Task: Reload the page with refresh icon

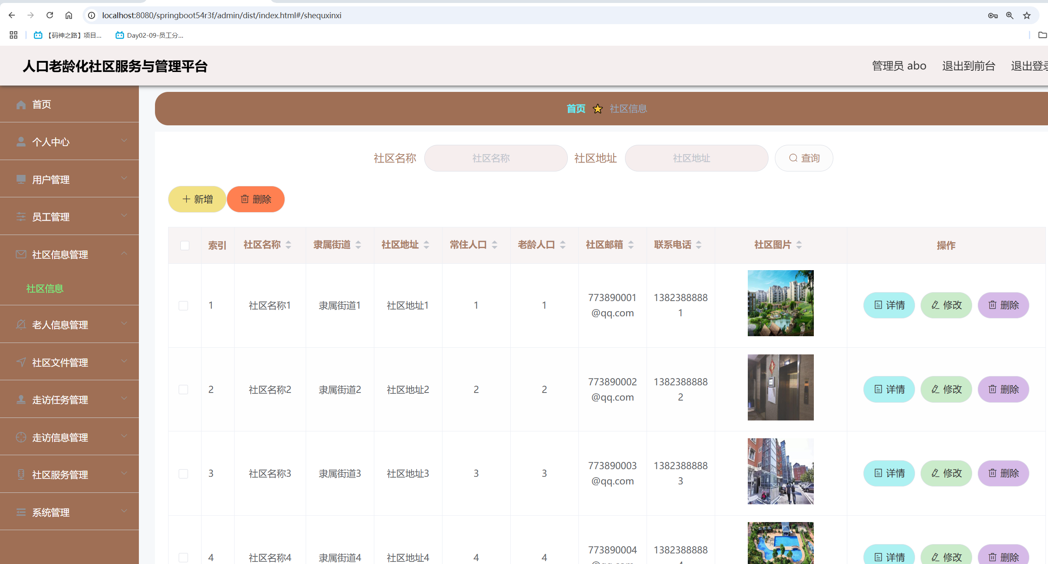Action: tap(50, 15)
